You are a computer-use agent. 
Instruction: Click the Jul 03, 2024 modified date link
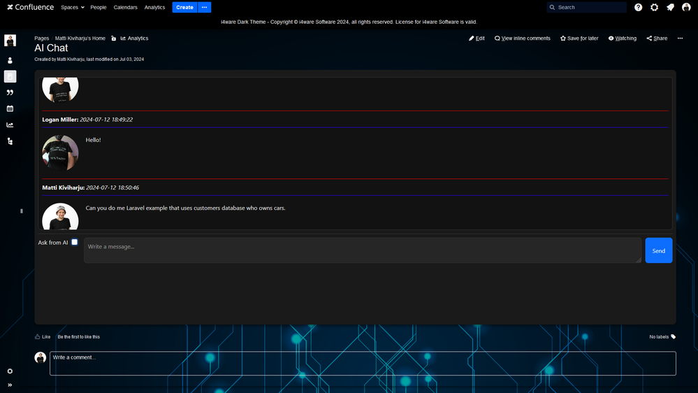(x=131, y=59)
